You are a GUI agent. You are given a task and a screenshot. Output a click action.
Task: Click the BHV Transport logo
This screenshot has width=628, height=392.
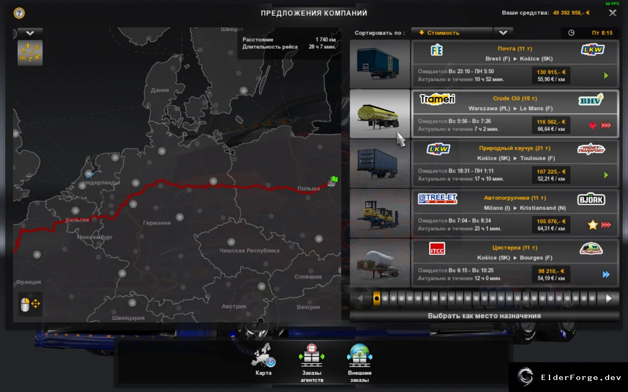[591, 99]
